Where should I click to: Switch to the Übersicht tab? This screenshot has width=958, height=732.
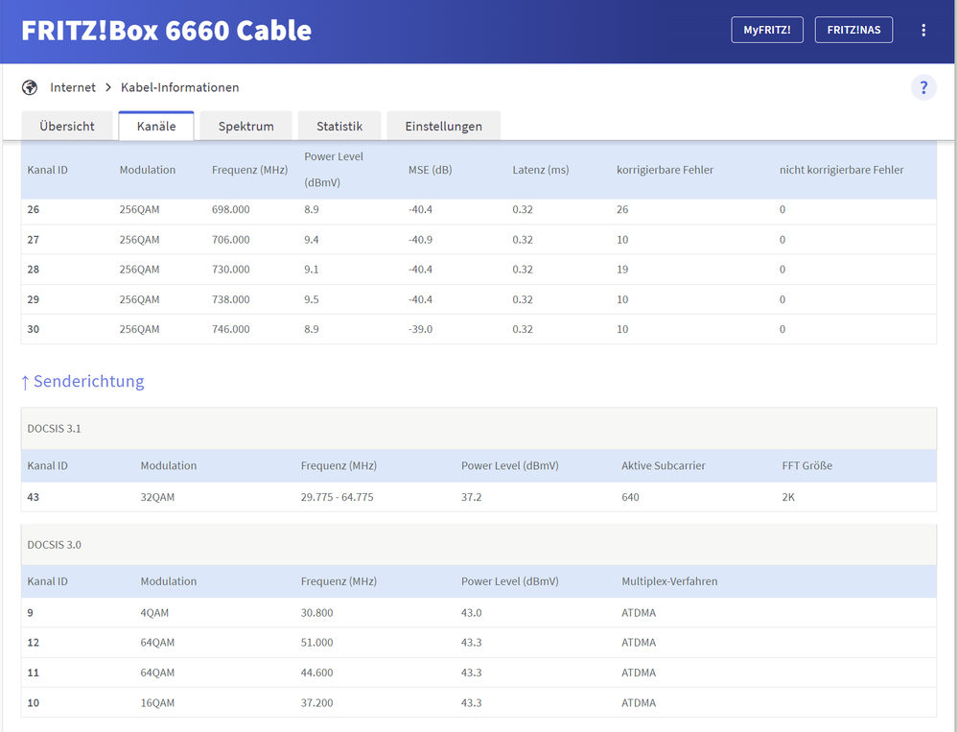click(x=67, y=126)
